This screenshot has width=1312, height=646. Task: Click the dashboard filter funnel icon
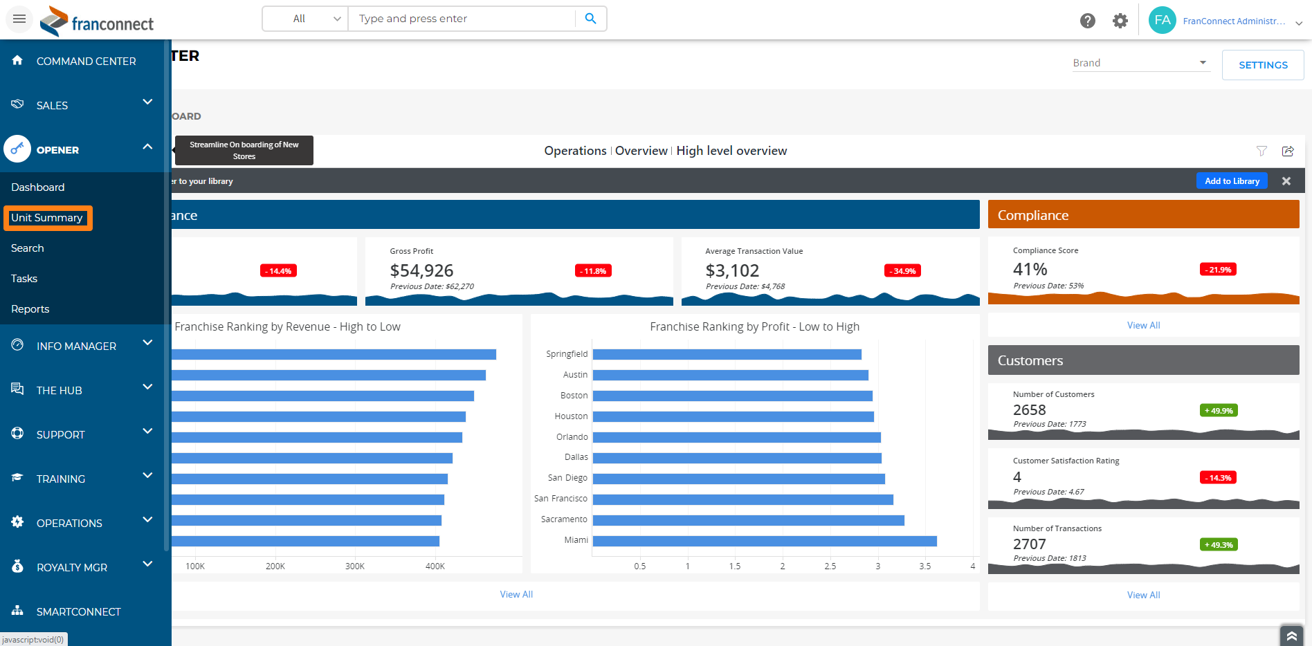pyautogui.click(x=1261, y=151)
